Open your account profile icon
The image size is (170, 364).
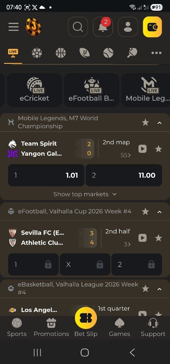coord(128,27)
